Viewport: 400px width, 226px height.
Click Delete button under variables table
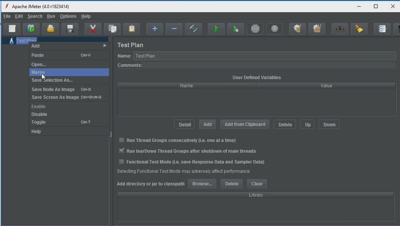[285, 124]
